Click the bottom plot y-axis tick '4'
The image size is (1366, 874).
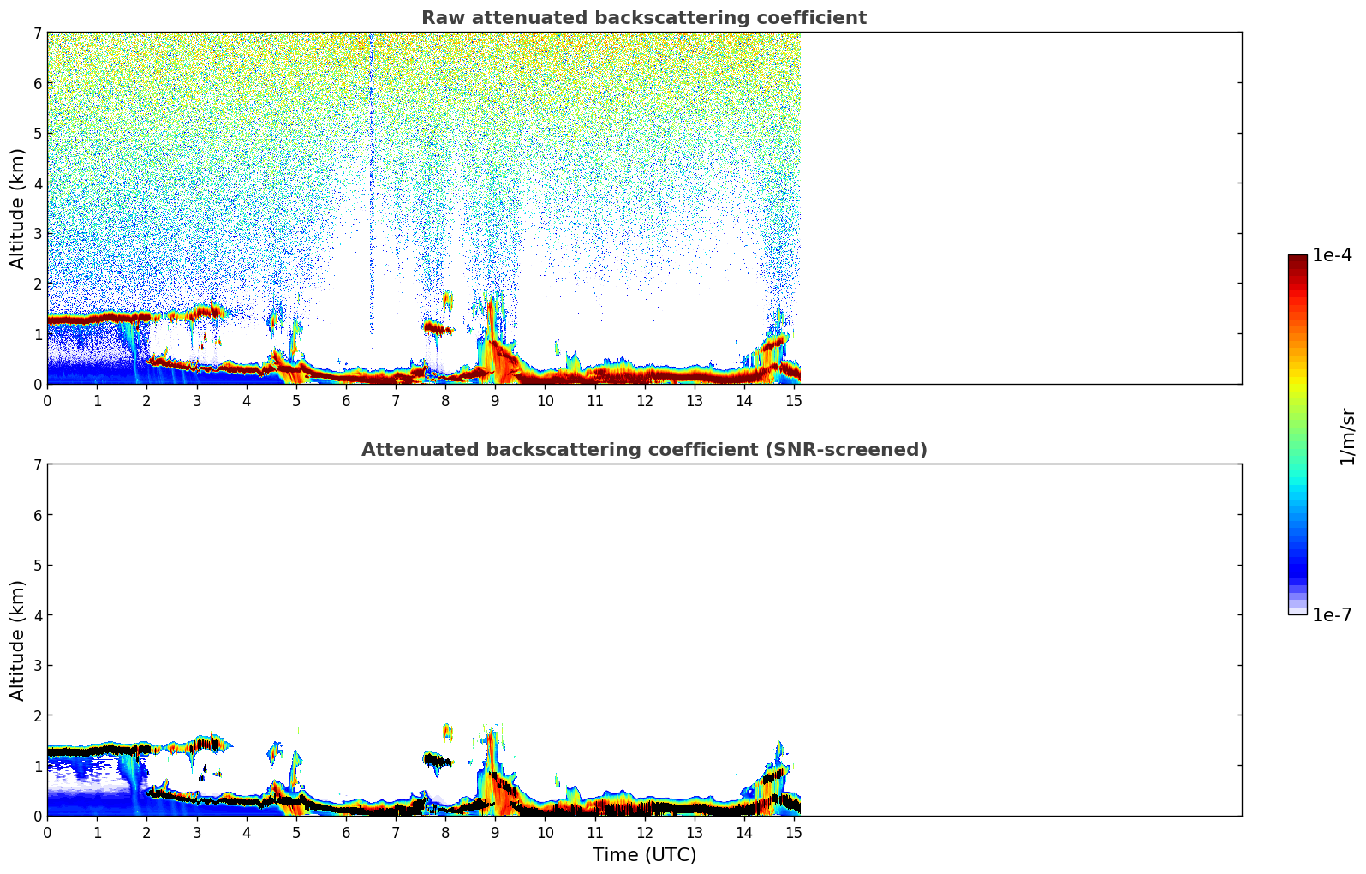click(38, 615)
